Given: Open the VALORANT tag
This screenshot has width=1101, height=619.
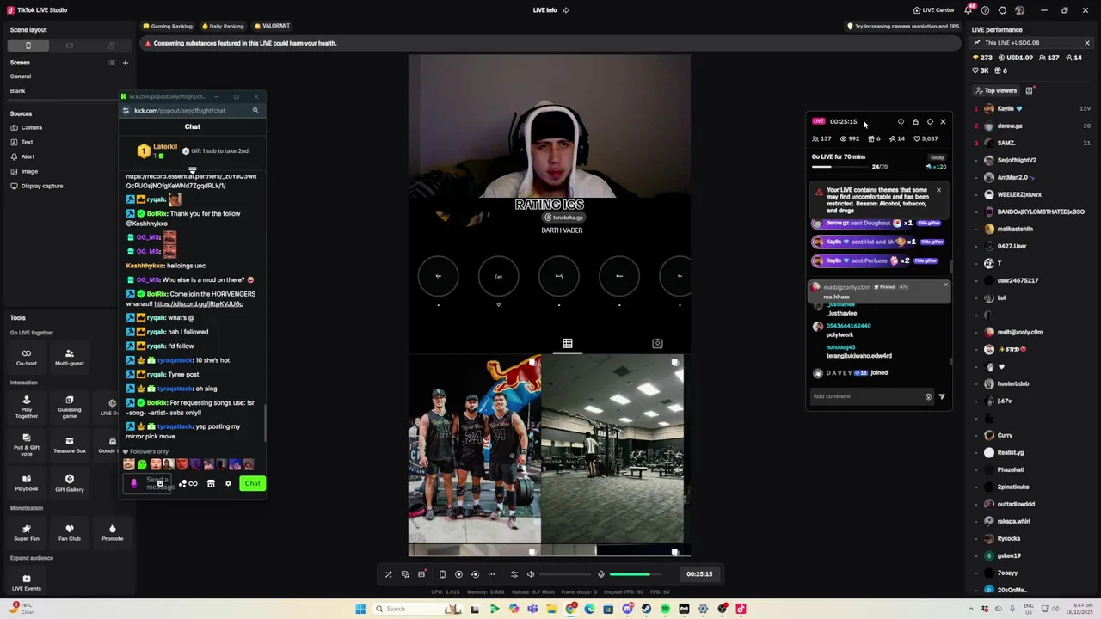Looking at the screenshot, I should pos(272,26).
